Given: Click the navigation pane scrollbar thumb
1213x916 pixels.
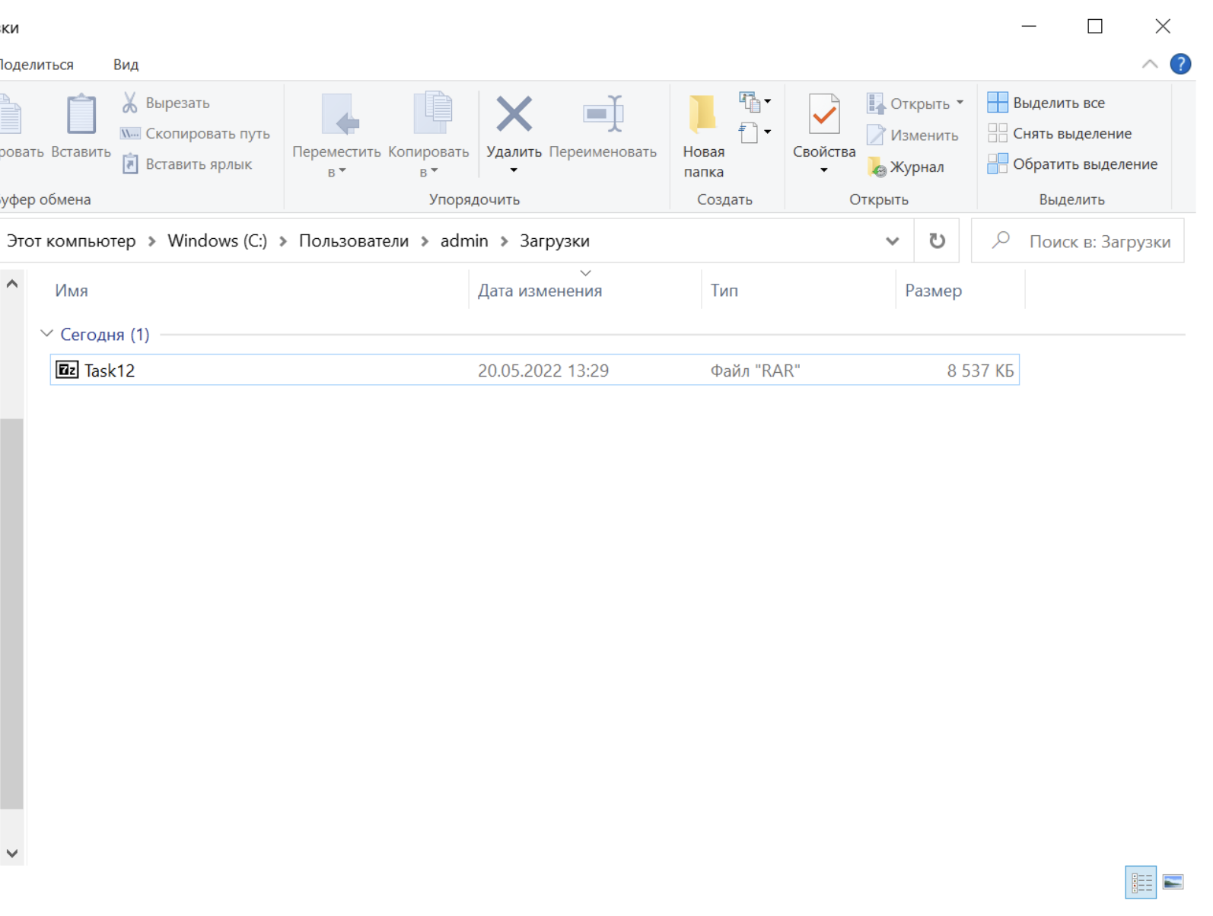Looking at the screenshot, I should (11, 614).
